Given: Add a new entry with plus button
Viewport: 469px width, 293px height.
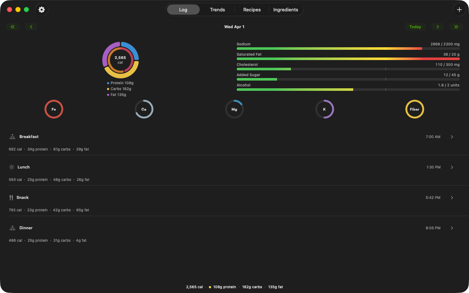Looking at the screenshot, I should (x=459, y=10).
